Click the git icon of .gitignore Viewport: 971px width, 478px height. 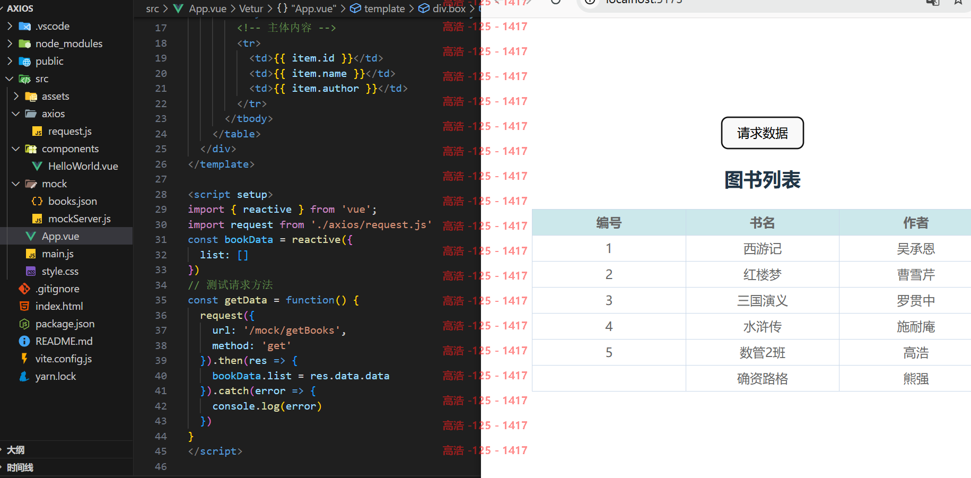24,289
